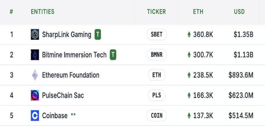The width and height of the screenshot is (265, 127).
Task: Click the green T badge beside SharpLink Gaming
Action: (x=98, y=35)
